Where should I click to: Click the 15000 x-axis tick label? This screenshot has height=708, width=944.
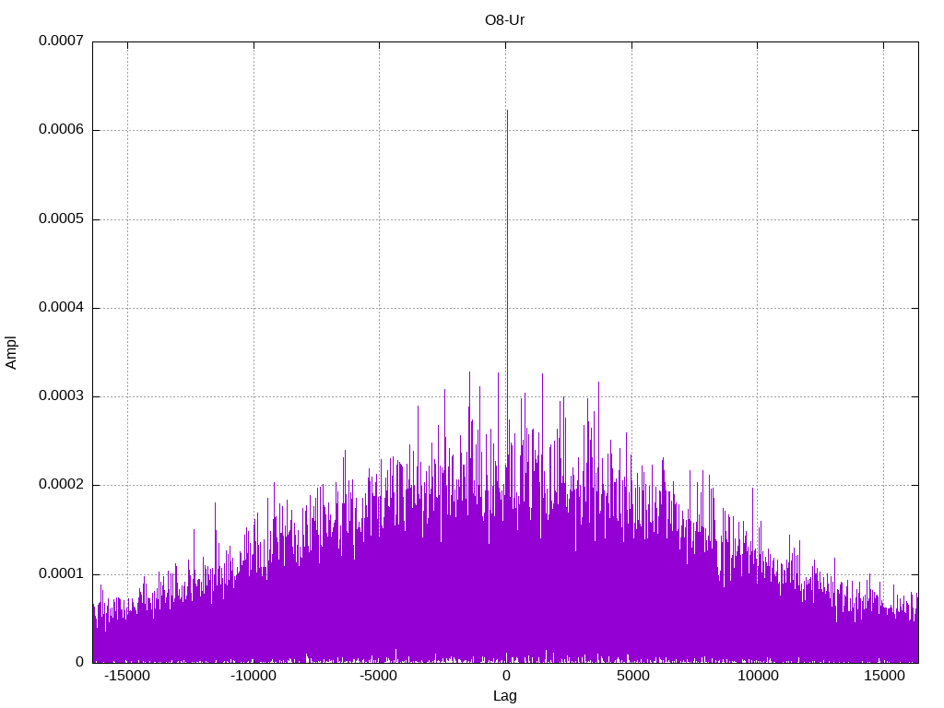click(884, 677)
